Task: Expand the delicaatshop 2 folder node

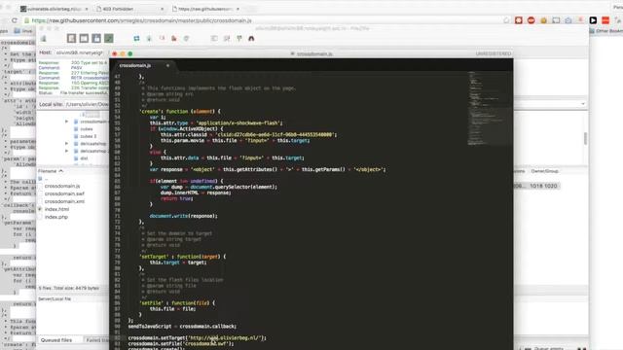Action: (67, 151)
